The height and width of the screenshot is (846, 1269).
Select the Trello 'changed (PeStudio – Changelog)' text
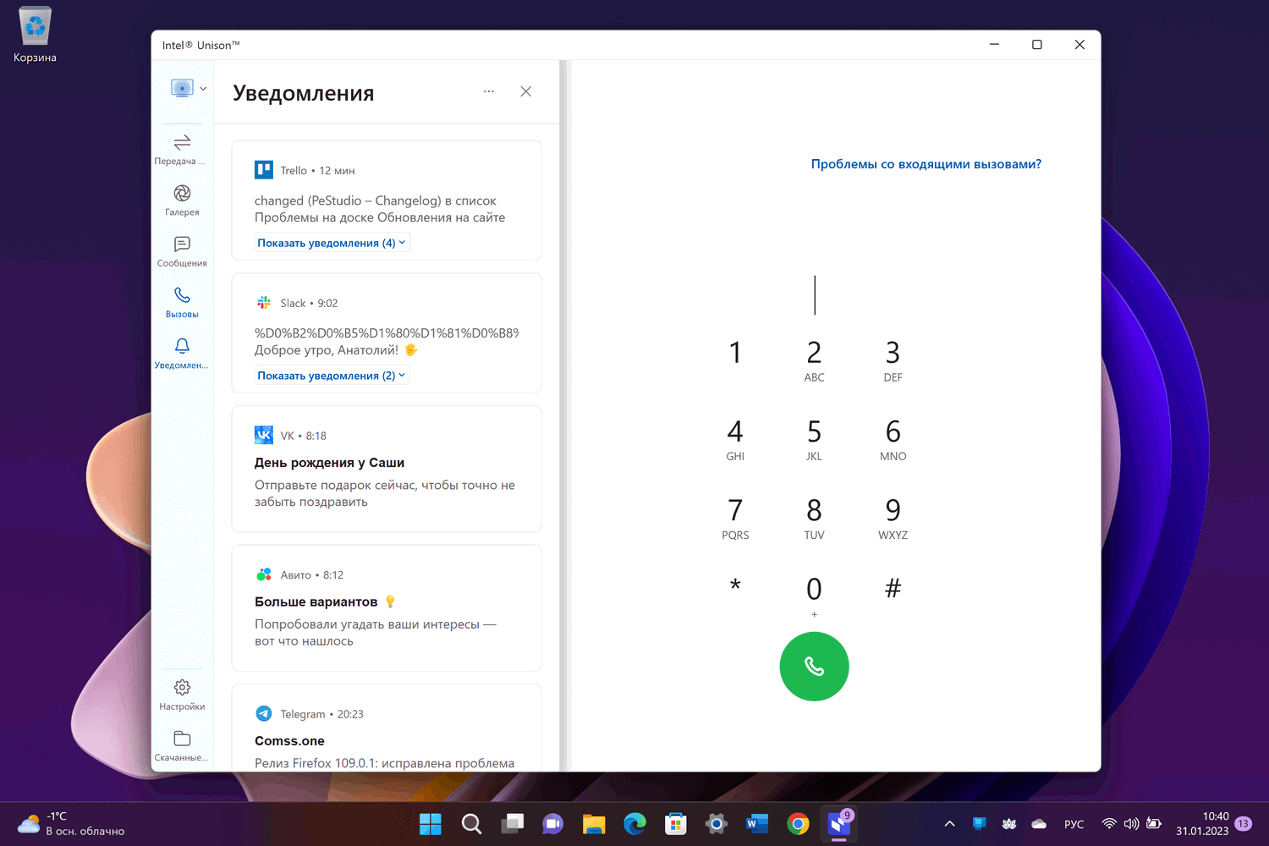coord(380,209)
